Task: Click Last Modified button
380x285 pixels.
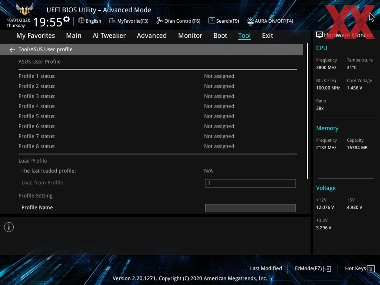Action: click(266, 269)
